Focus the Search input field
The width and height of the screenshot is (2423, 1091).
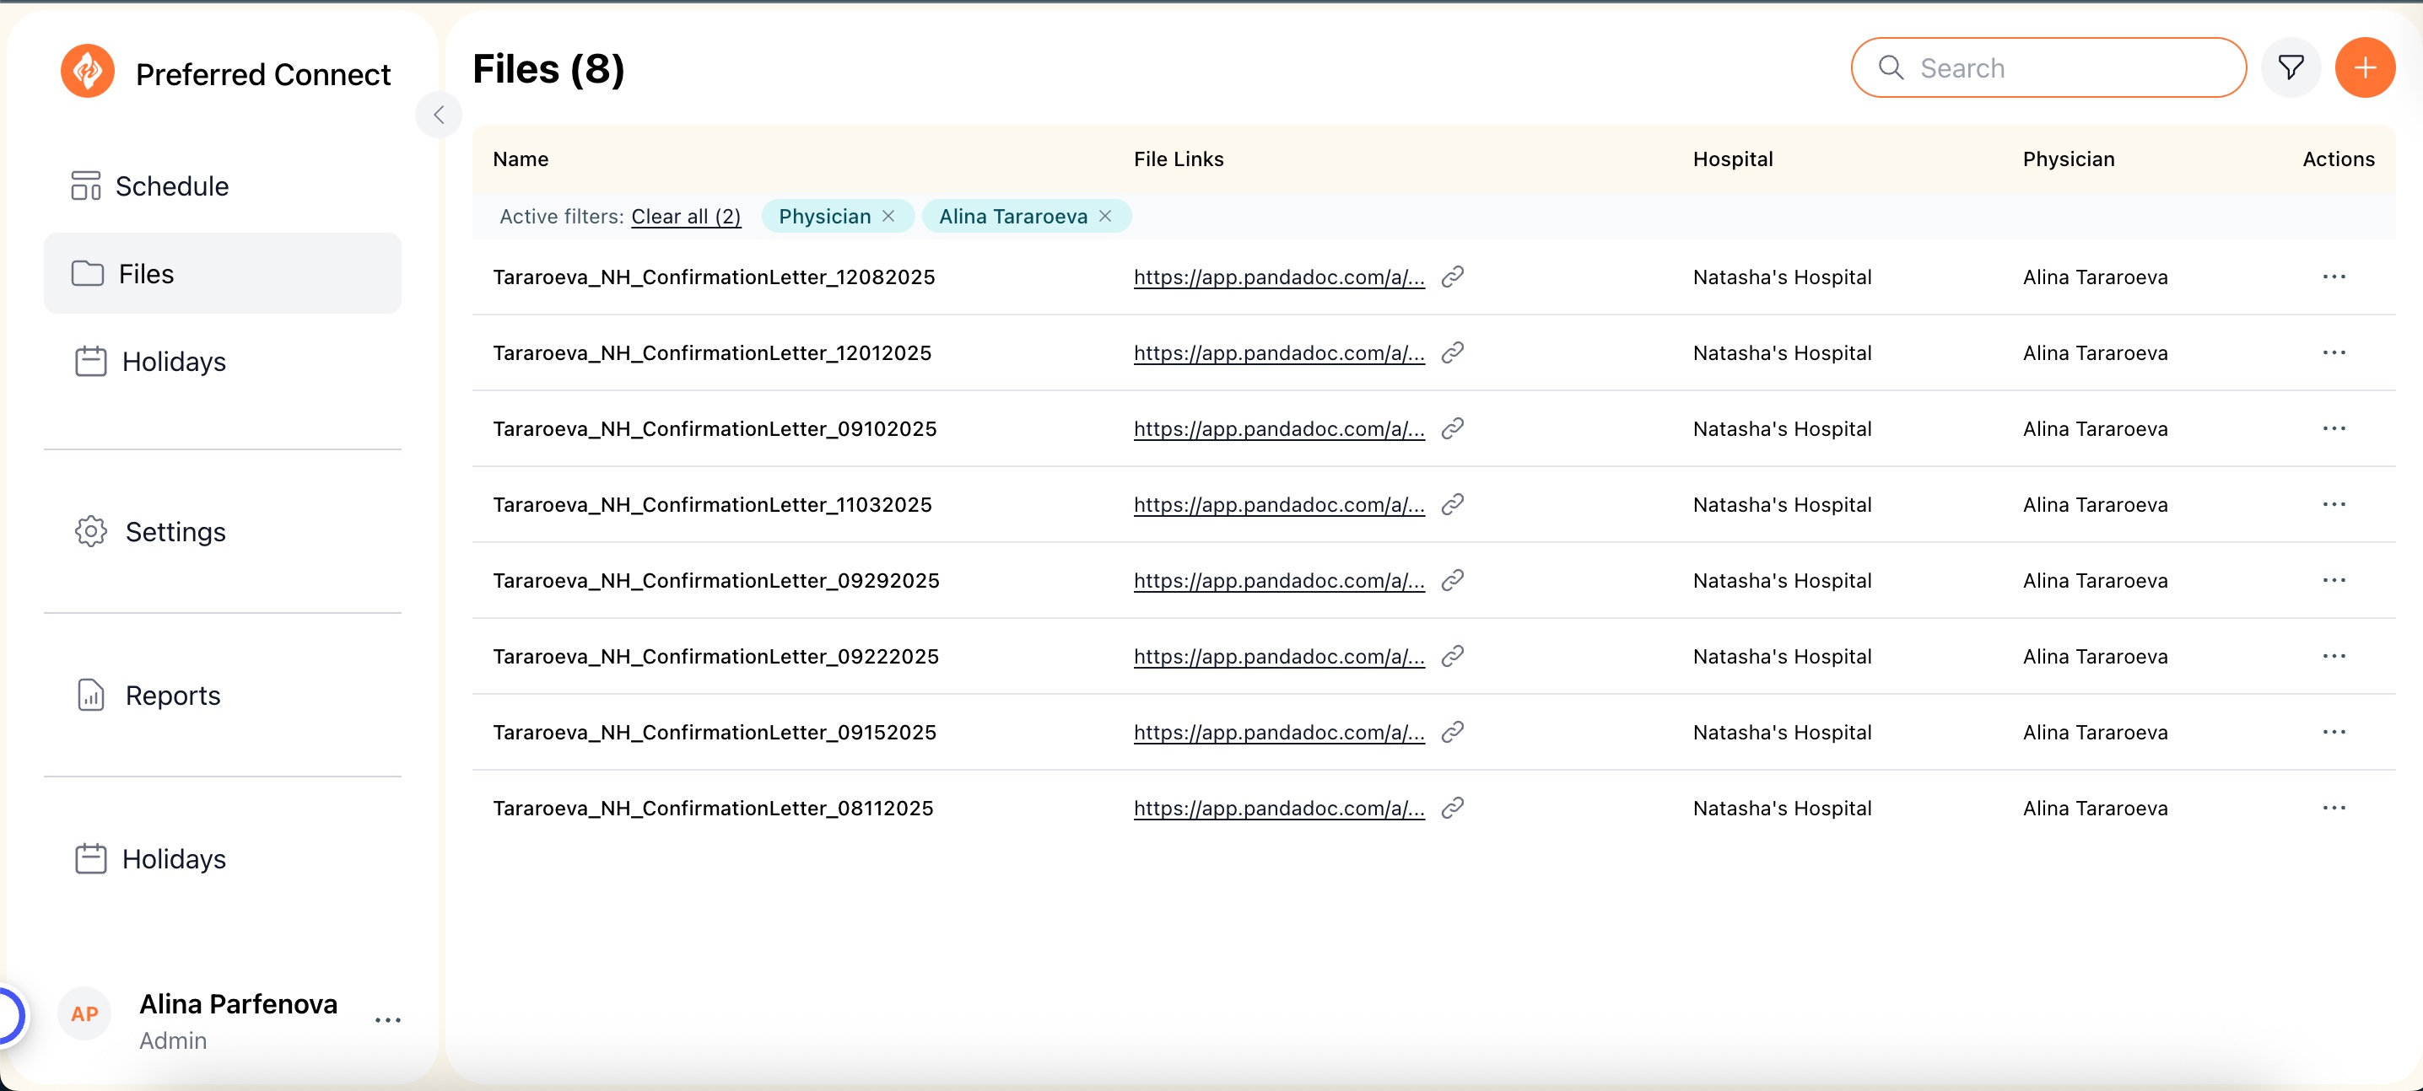click(x=2048, y=67)
